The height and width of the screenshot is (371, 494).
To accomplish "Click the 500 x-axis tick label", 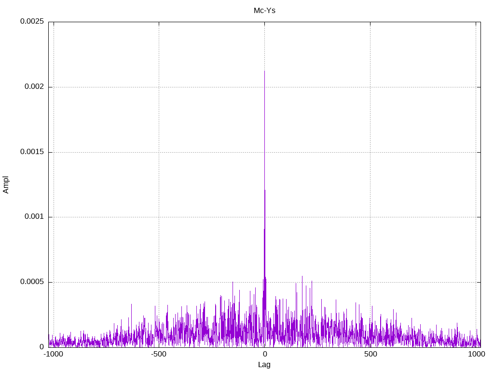I will pos(370,354).
